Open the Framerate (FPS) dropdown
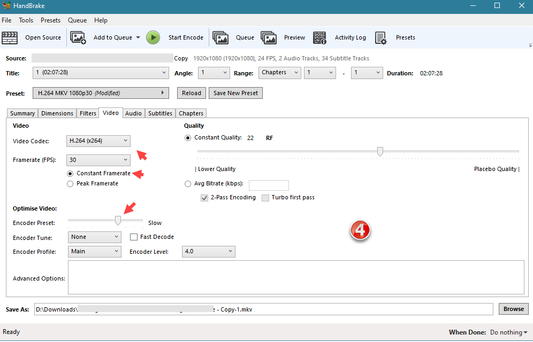Screen dimensions: 533x342 pos(98,160)
